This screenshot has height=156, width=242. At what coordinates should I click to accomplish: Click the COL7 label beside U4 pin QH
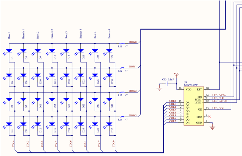click(173, 121)
